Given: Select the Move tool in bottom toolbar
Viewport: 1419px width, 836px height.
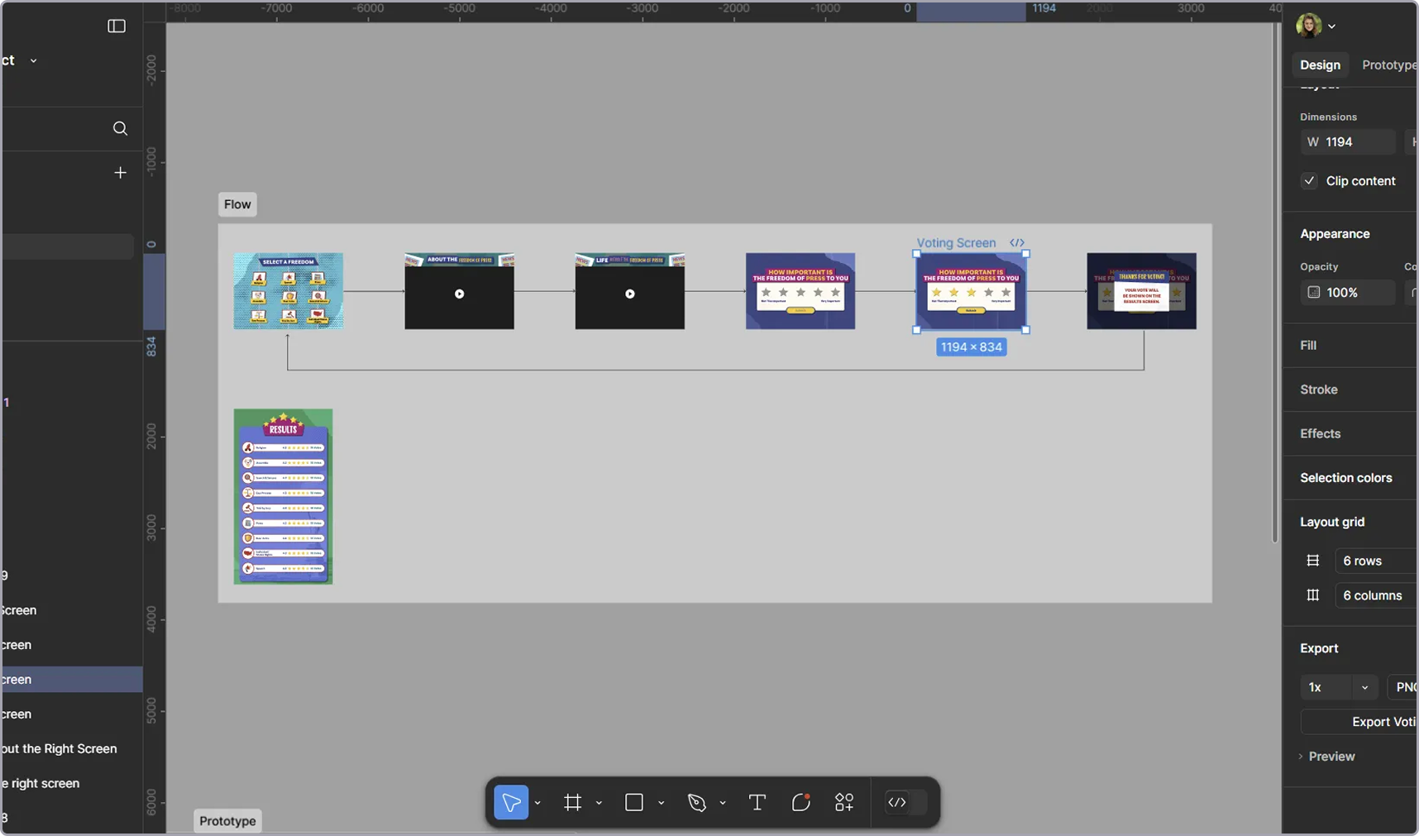Looking at the screenshot, I should coord(511,802).
